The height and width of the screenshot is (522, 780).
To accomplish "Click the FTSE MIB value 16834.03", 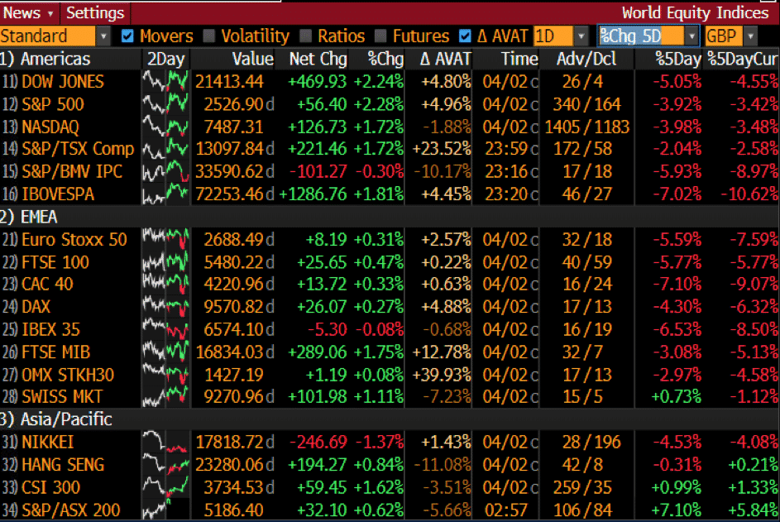I will tap(230, 352).
